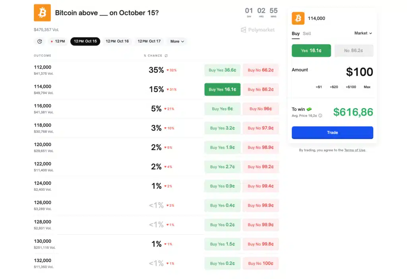Click Buy Yes 6¢ for the 116,000 outcome

pyautogui.click(x=222, y=108)
